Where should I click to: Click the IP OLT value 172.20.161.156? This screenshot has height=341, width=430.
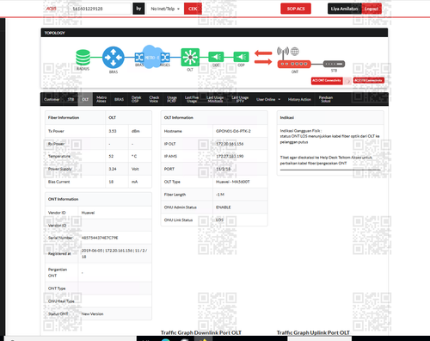[230, 144]
